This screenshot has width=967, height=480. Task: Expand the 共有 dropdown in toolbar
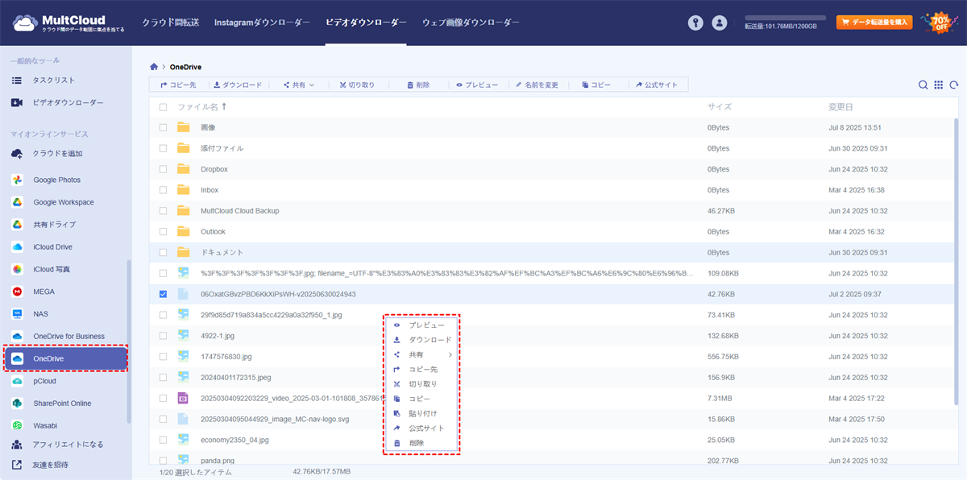click(x=299, y=85)
